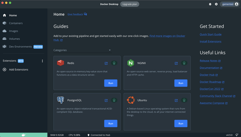The height and width of the screenshot is (137, 241).
Task: Run the Redis image
Action: coord(111,83)
